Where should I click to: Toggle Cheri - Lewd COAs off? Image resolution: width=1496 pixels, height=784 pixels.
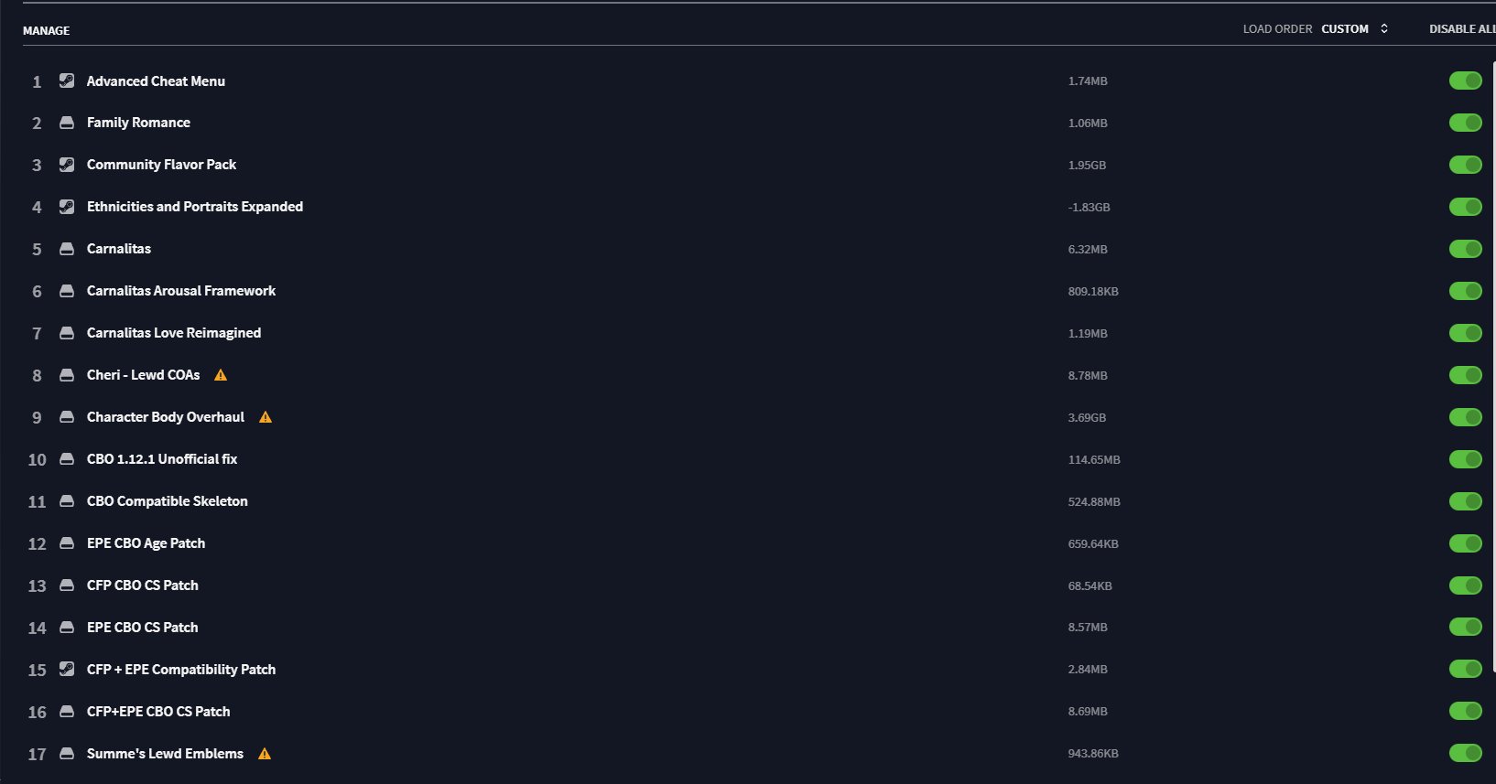point(1465,375)
